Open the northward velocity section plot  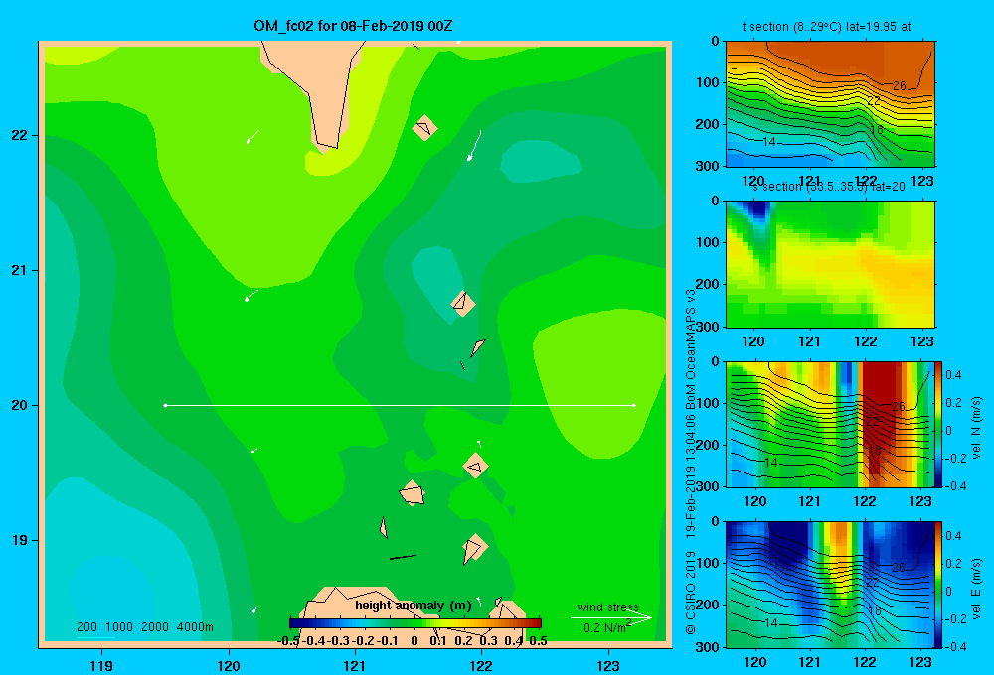(830, 424)
